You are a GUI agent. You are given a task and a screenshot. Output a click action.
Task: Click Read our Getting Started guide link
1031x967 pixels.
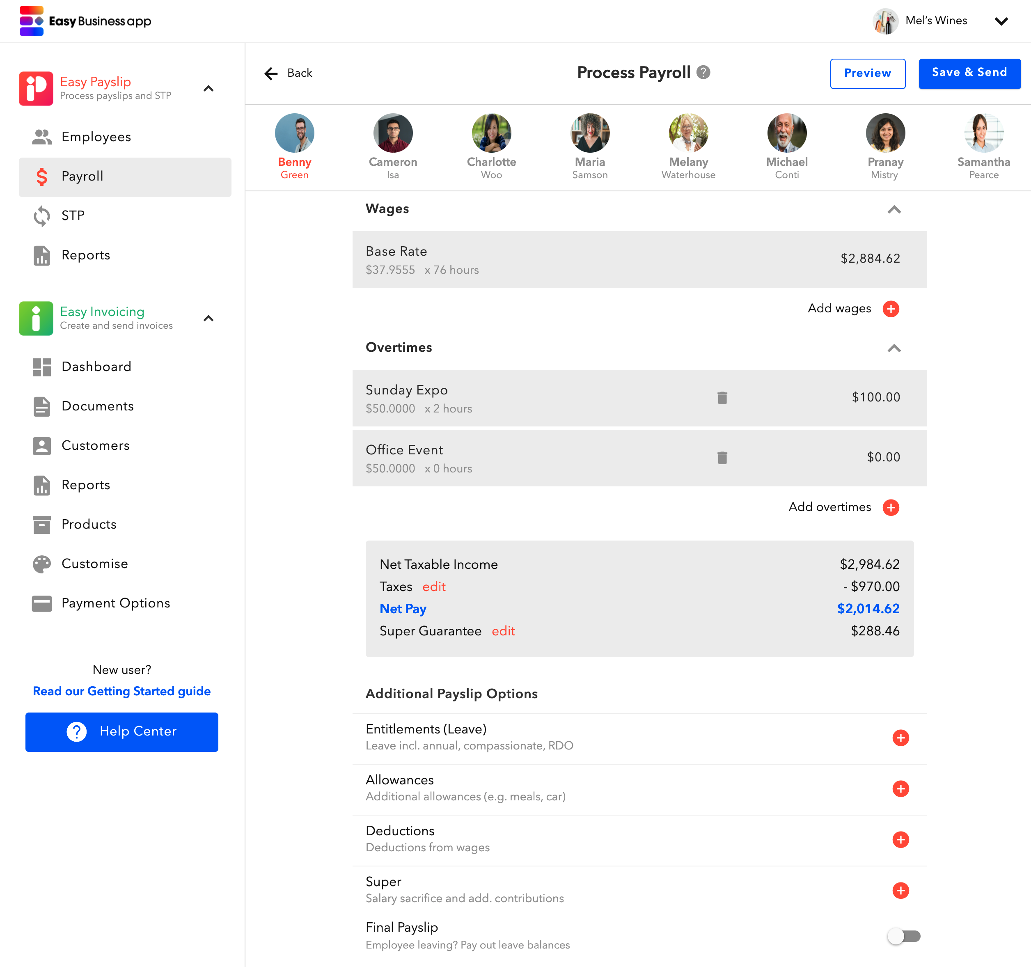122,692
